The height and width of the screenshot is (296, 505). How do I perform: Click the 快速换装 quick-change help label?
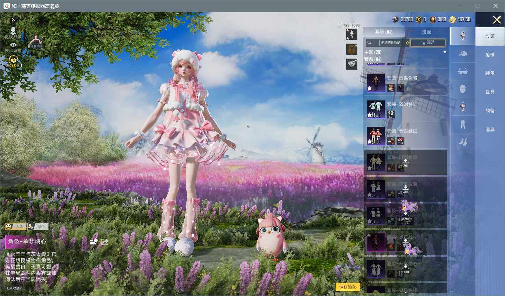(x=349, y=25)
